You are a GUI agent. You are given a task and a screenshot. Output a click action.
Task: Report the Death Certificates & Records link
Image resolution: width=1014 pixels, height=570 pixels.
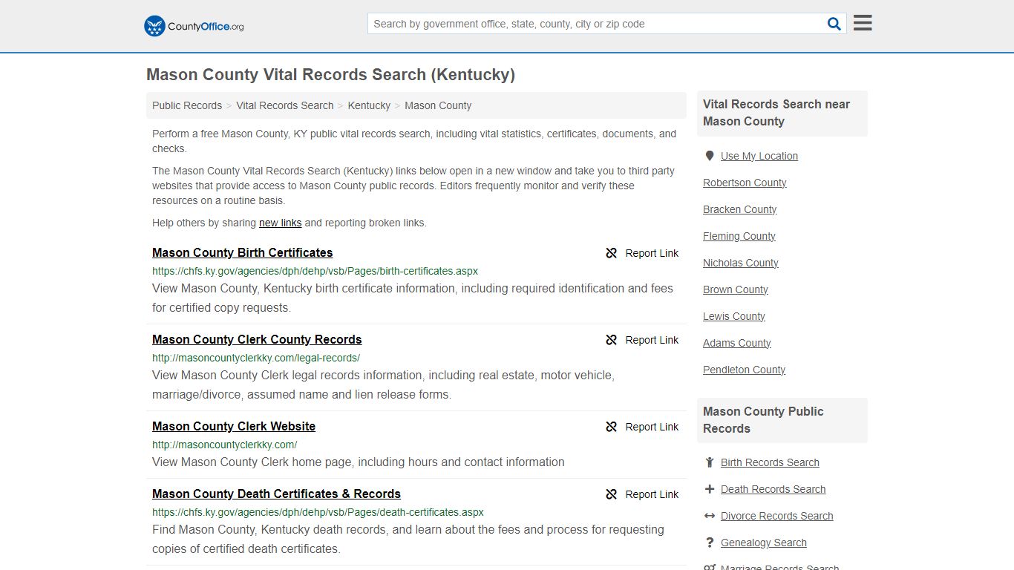(642, 494)
